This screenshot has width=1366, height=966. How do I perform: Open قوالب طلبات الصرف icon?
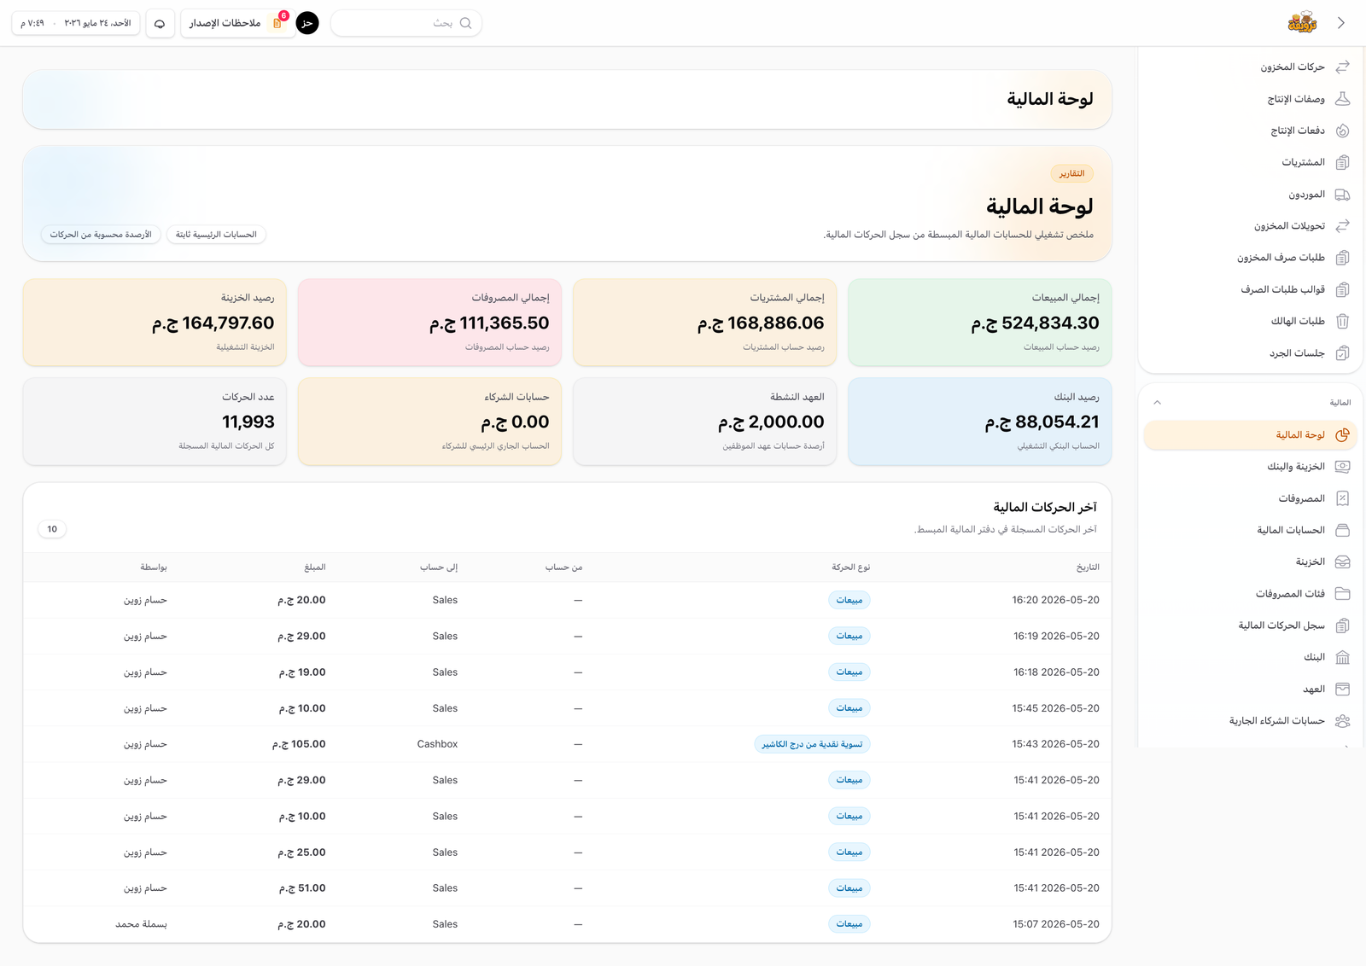tap(1342, 289)
